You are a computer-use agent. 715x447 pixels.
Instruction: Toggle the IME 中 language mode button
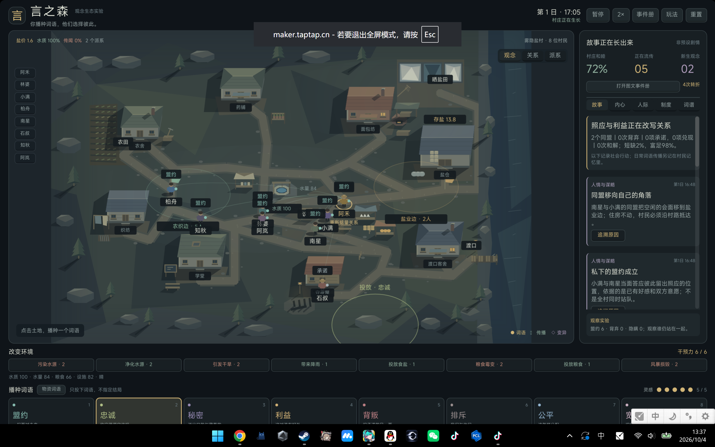click(x=655, y=416)
